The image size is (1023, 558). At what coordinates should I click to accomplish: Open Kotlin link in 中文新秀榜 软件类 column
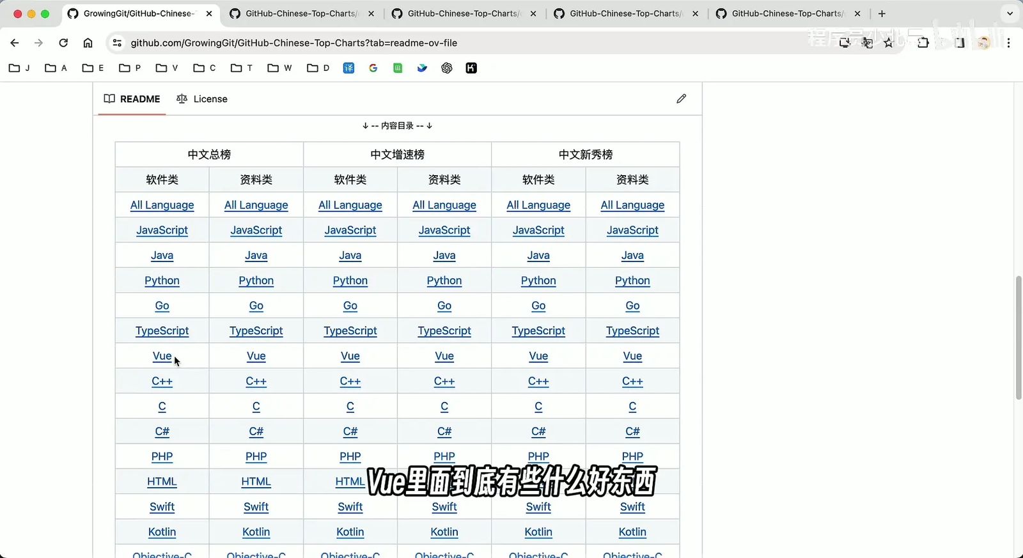point(538,532)
